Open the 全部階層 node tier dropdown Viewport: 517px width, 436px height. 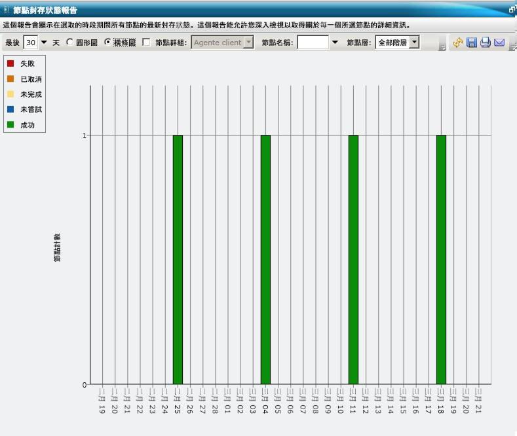tap(415, 42)
